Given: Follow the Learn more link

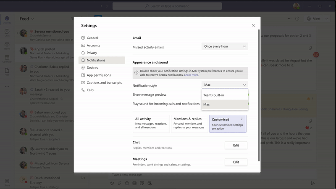Looking at the screenshot, I should click(x=192, y=75).
